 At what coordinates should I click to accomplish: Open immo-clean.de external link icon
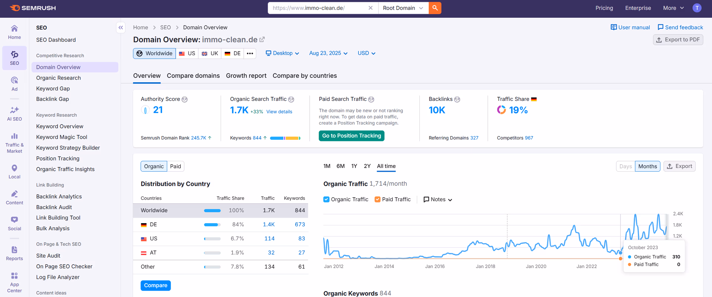coord(262,39)
